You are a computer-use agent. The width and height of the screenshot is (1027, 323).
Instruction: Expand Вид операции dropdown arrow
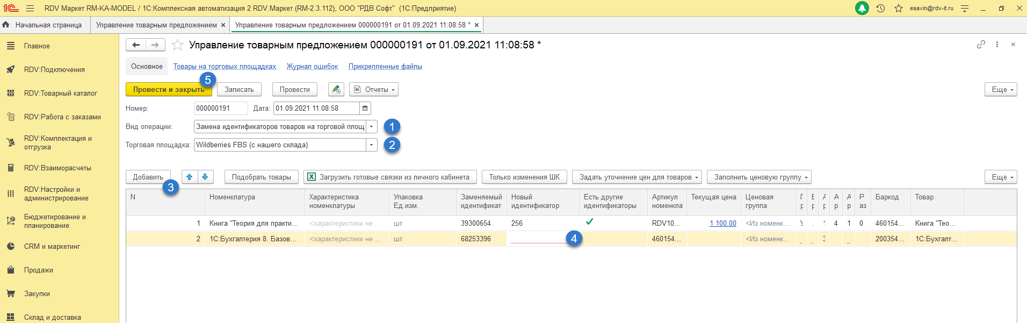(371, 127)
